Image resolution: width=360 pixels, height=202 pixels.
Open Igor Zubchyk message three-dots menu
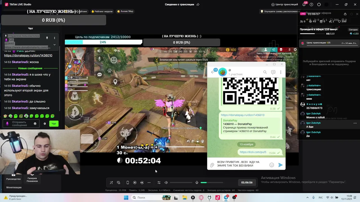355,123
